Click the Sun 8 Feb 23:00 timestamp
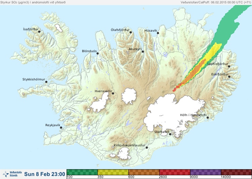The height and width of the screenshot is (179, 252). click(x=45, y=174)
